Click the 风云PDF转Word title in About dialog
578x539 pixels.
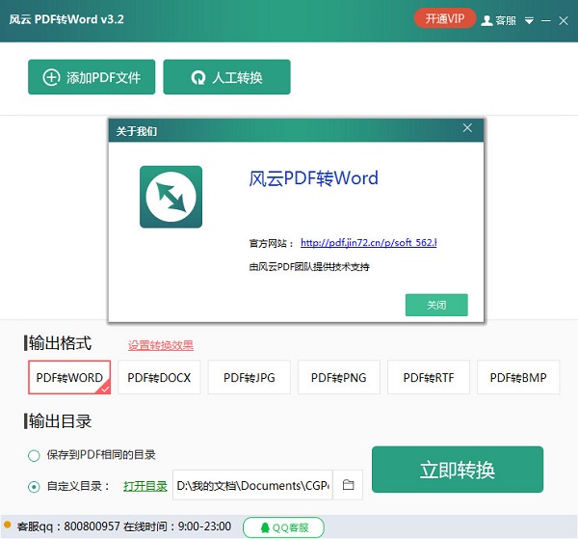coord(314,178)
